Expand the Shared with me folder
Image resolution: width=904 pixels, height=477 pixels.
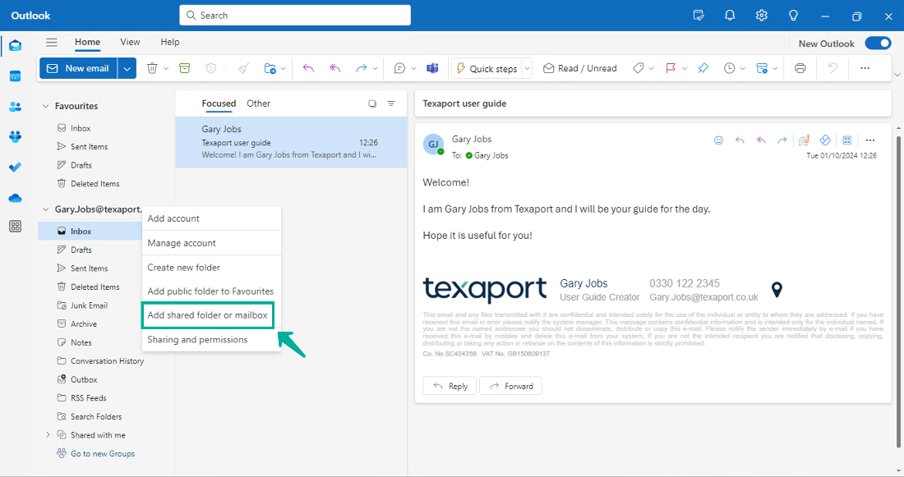pyautogui.click(x=47, y=434)
